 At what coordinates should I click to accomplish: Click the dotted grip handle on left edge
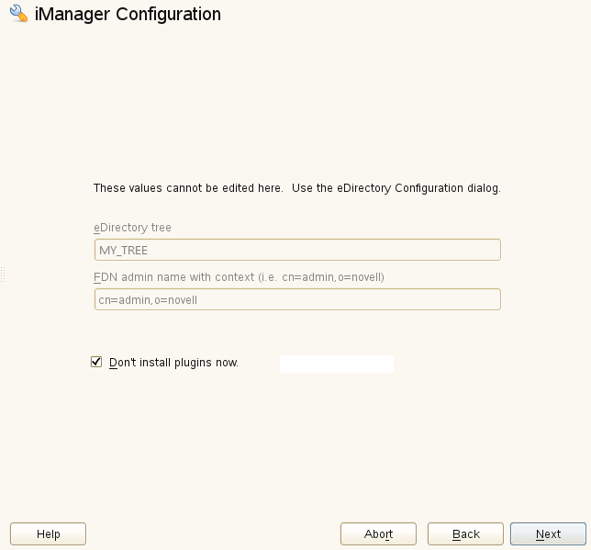click(3, 275)
